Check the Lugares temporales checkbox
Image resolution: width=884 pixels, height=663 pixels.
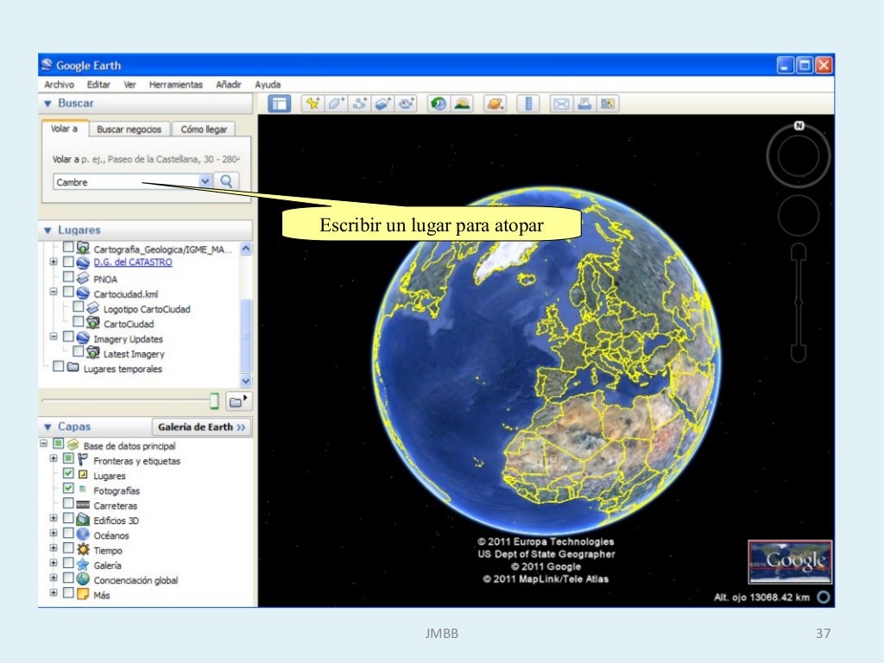point(58,366)
